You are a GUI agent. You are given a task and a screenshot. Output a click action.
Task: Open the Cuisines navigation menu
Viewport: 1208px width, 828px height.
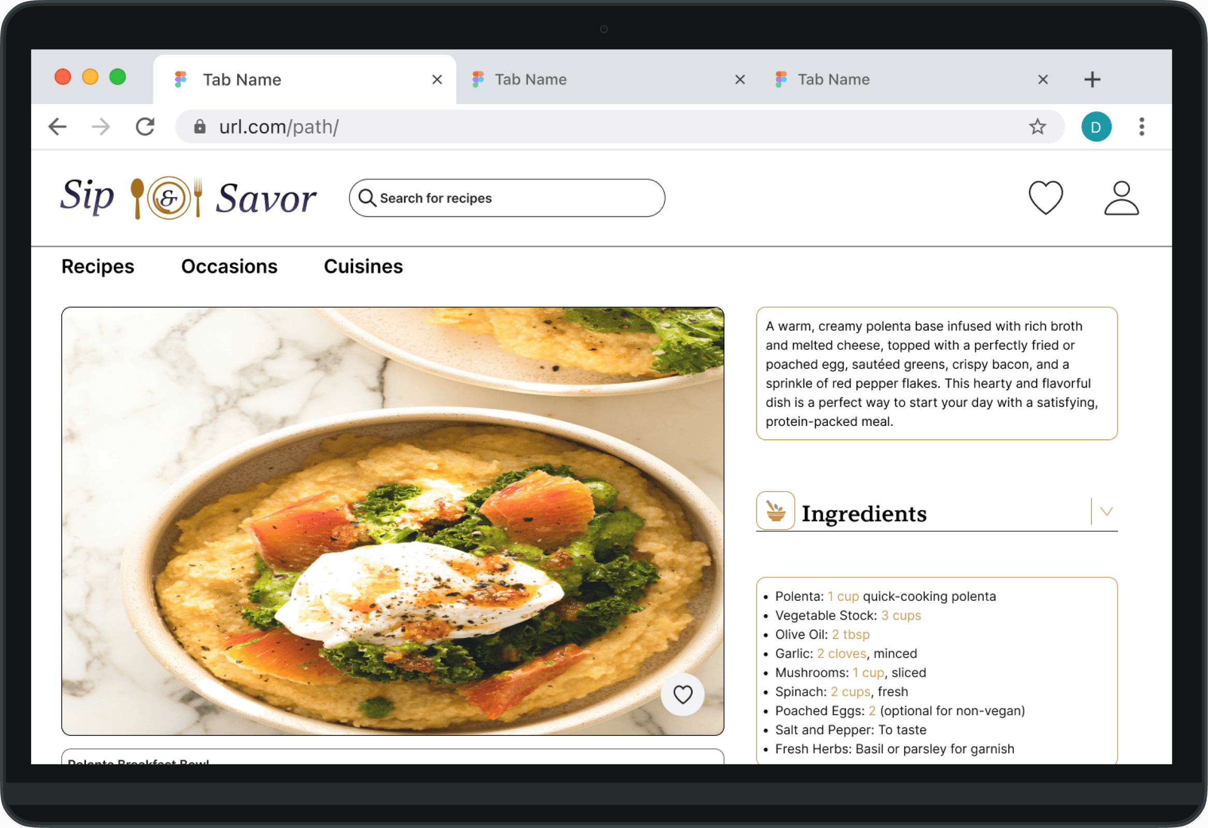point(363,267)
